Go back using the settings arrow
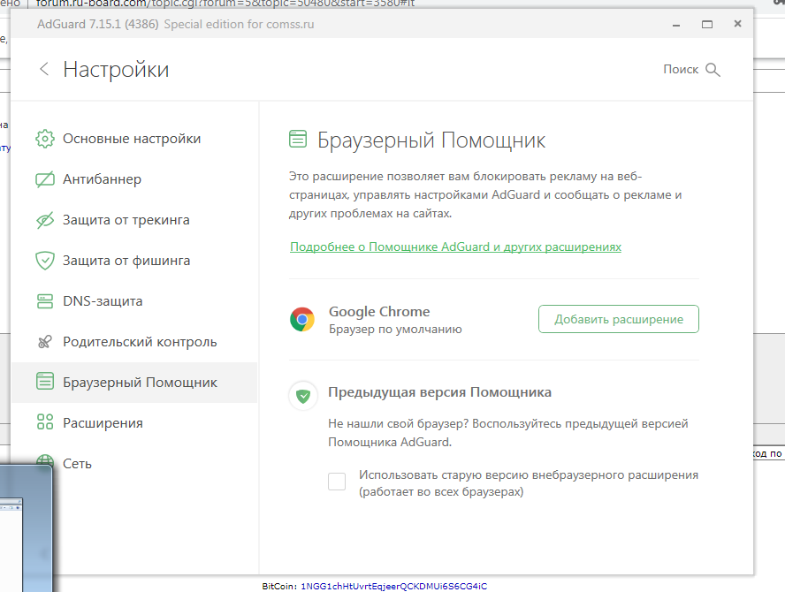The image size is (785, 592). (x=44, y=69)
